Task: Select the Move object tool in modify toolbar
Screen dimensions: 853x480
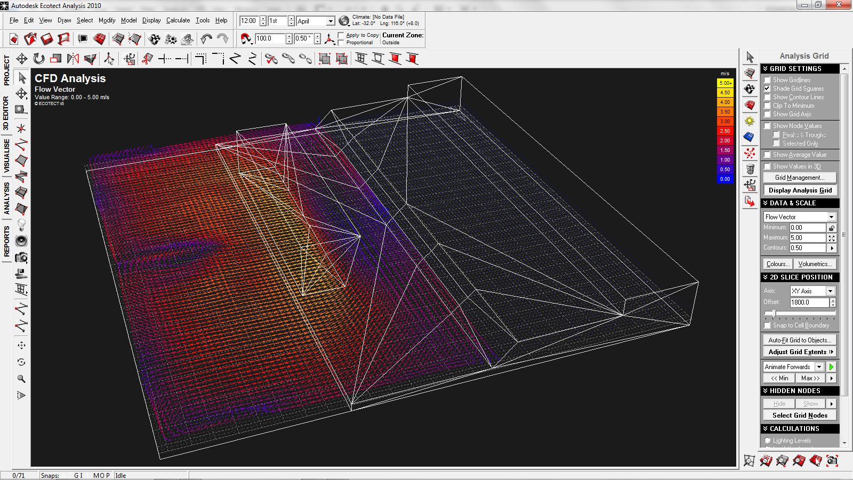Action: coord(22,59)
